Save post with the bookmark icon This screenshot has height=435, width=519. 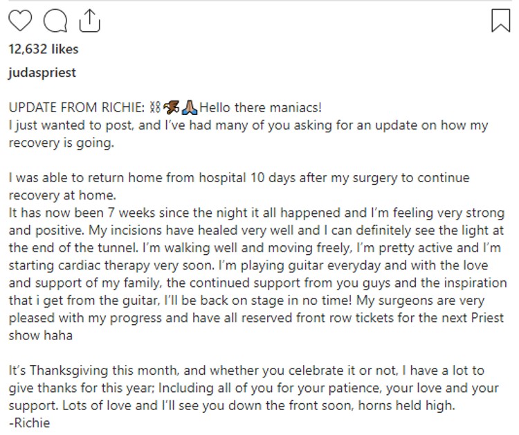click(x=501, y=21)
